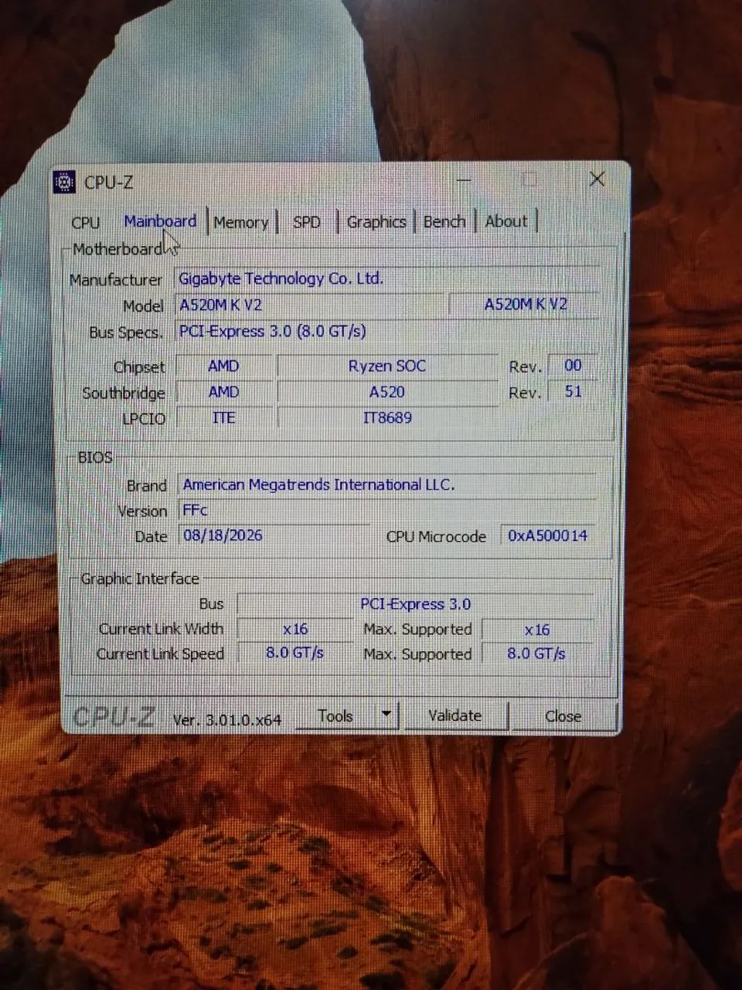The height and width of the screenshot is (990, 742).
Task: Open the Graphics tab
Action: click(376, 223)
